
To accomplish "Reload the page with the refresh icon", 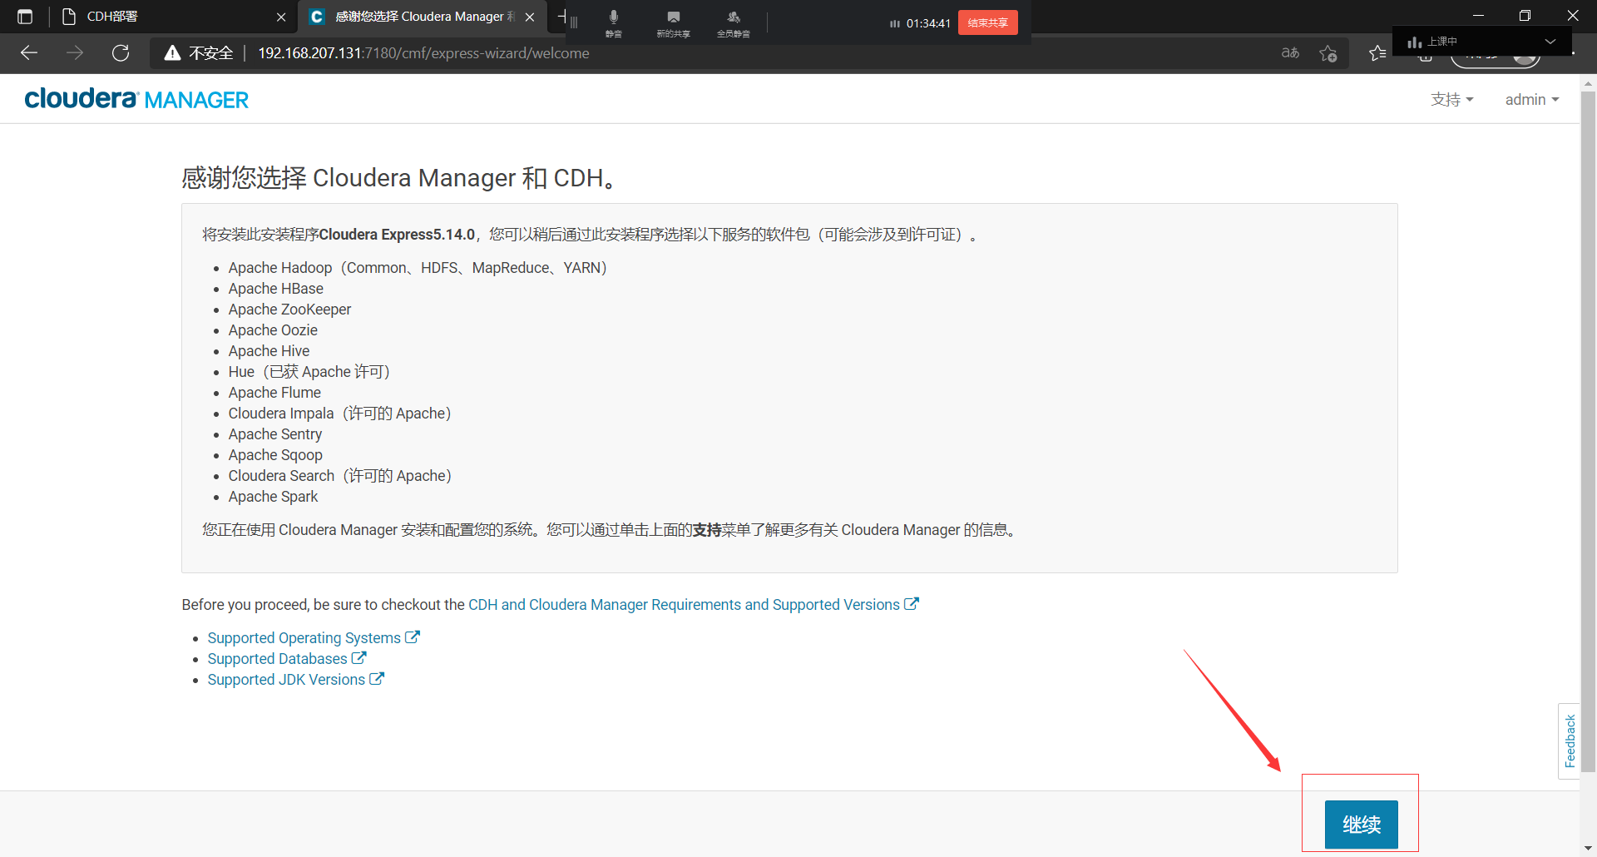I will coord(121,53).
